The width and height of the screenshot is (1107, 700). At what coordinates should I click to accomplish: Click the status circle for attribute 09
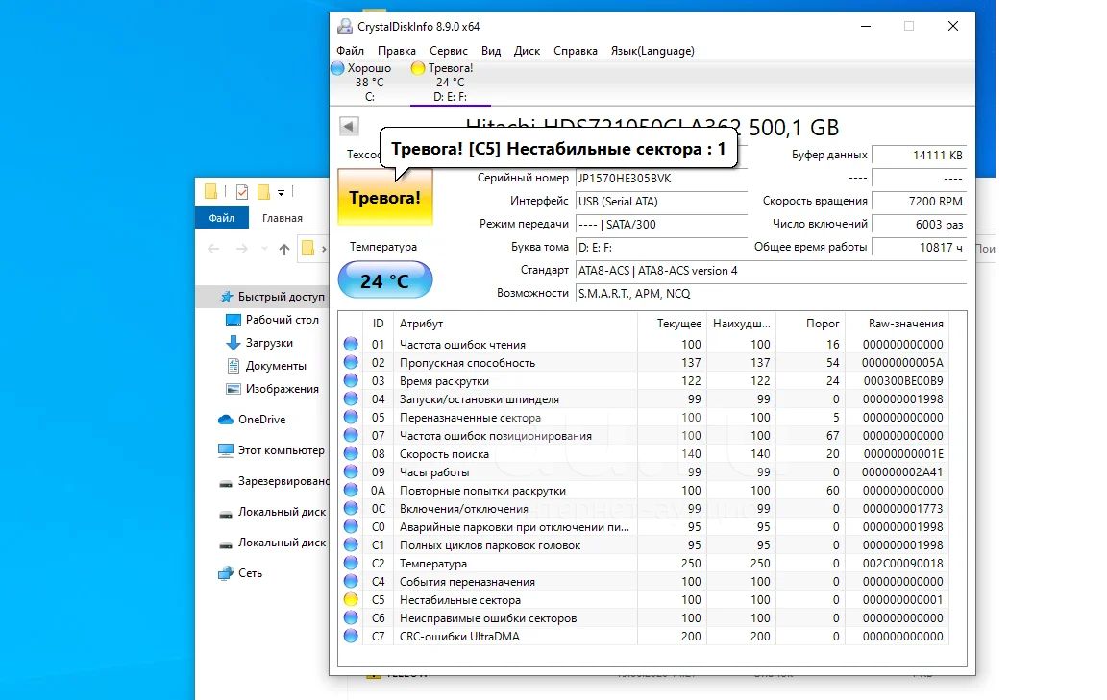351,472
